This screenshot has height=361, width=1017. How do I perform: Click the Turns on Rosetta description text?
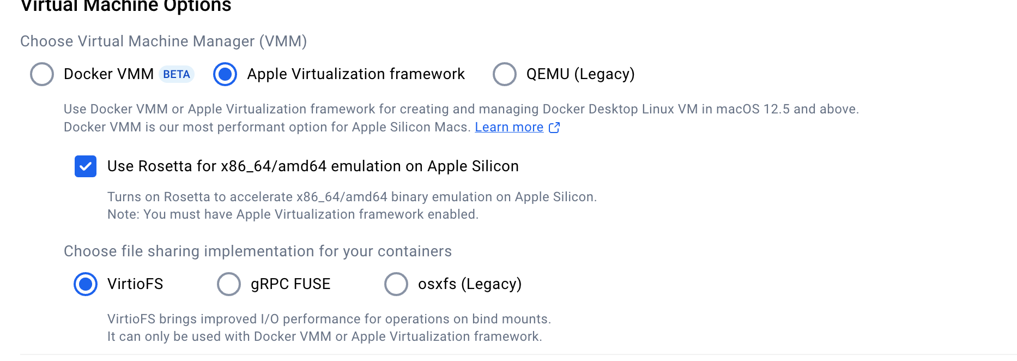(352, 197)
